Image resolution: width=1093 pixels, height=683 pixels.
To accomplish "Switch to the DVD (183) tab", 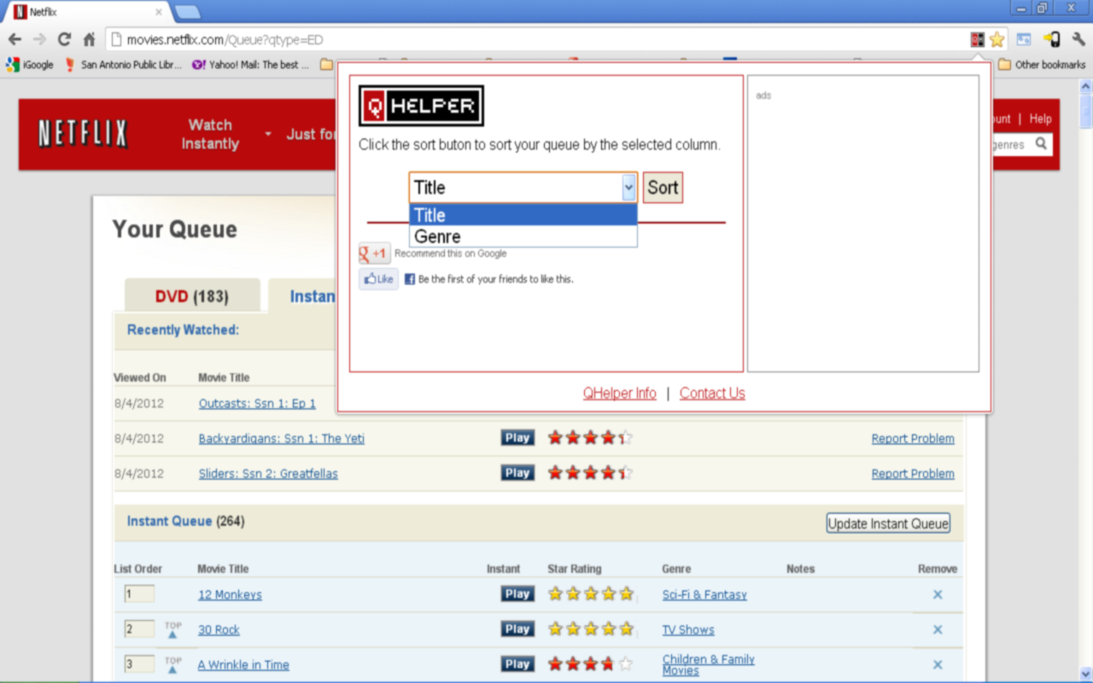I will point(192,296).
